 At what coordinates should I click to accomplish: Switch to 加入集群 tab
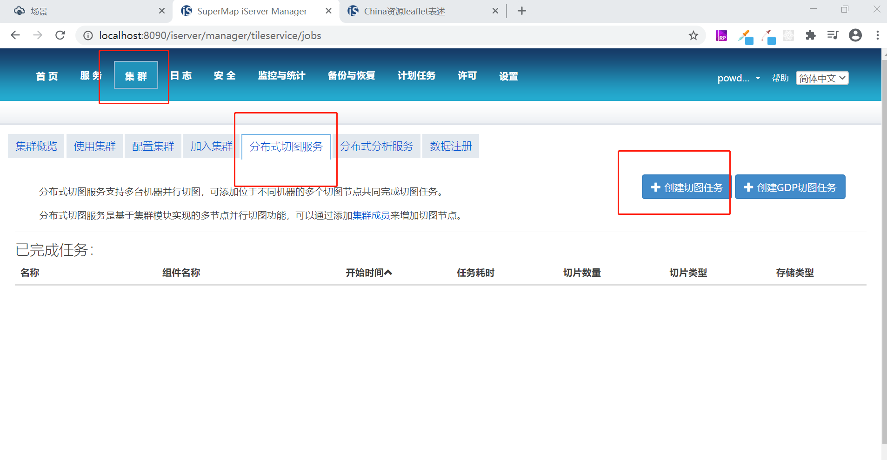pyautogui.click(x=212, y=147)
